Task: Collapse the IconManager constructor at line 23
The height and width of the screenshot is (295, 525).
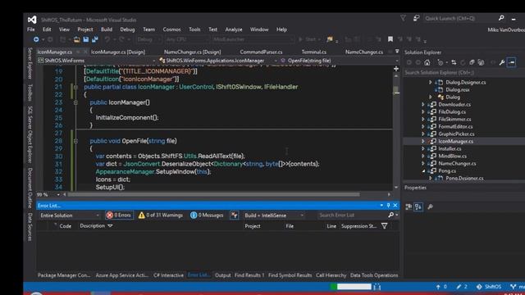Action: (x=75, y=102)
